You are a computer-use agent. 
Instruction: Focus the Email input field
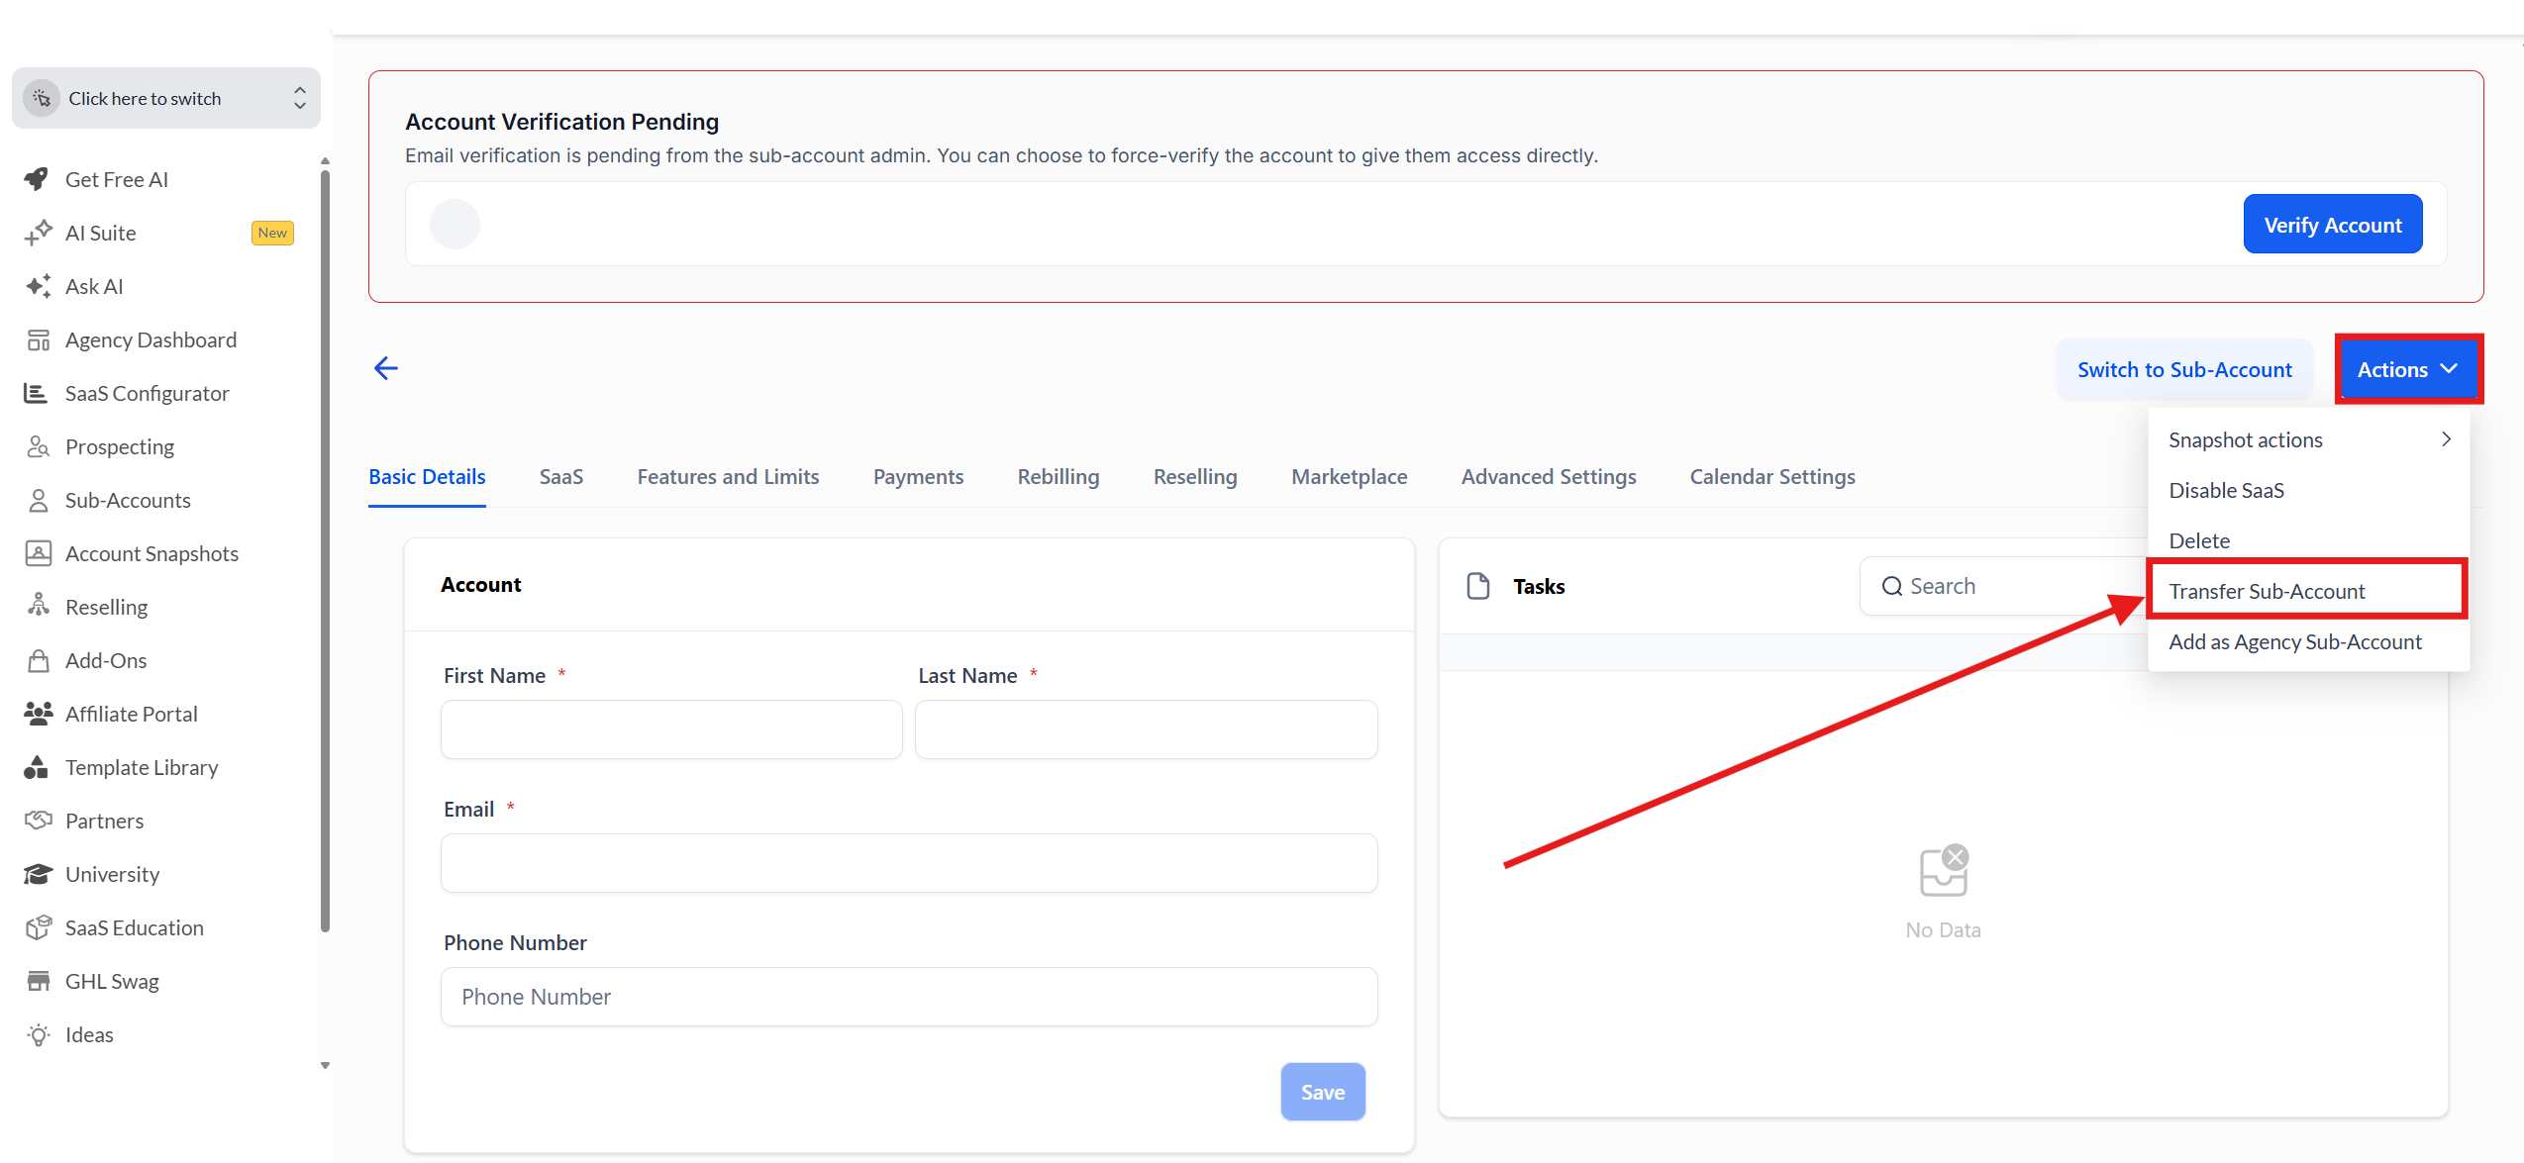[908, 863]
